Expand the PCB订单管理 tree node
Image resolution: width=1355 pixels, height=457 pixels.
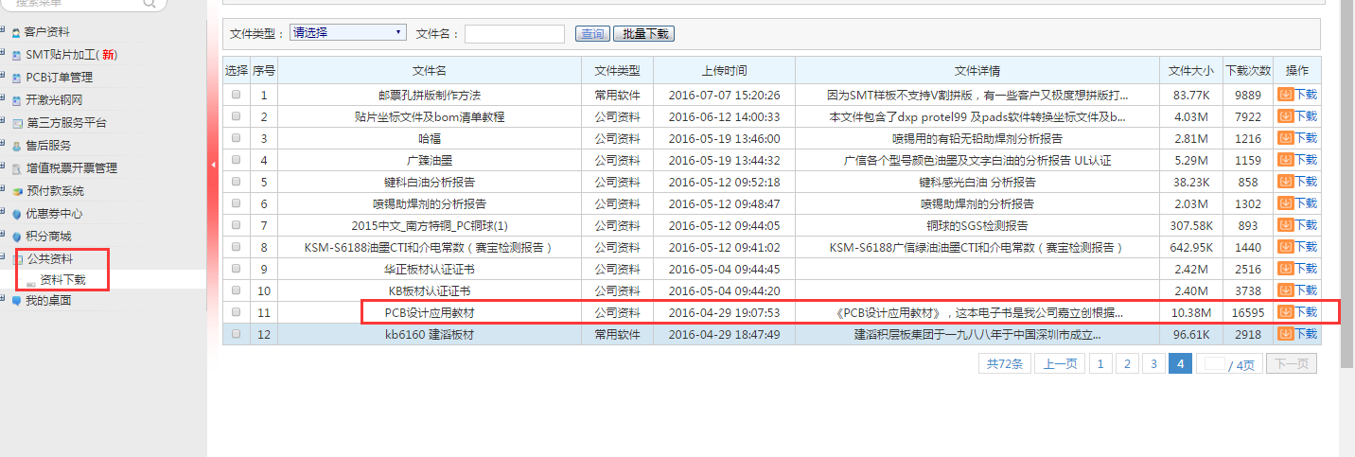click(x=4, y=77)
